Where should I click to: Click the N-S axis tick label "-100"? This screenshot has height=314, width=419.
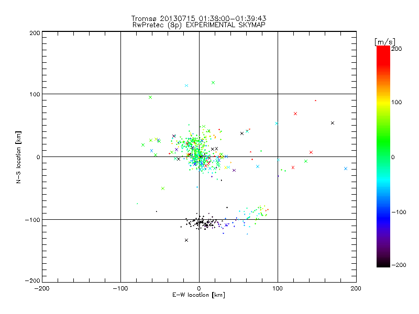click(32, 220)
